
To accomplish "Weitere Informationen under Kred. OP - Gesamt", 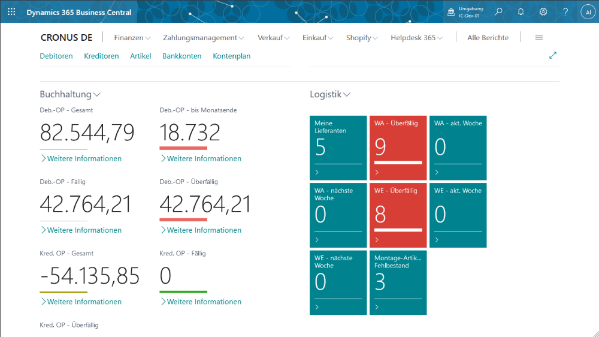I will [81, 302].
